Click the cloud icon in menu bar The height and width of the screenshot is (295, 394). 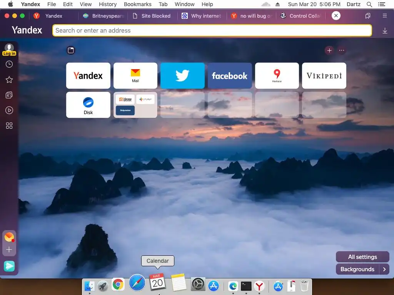pos(266,4)
